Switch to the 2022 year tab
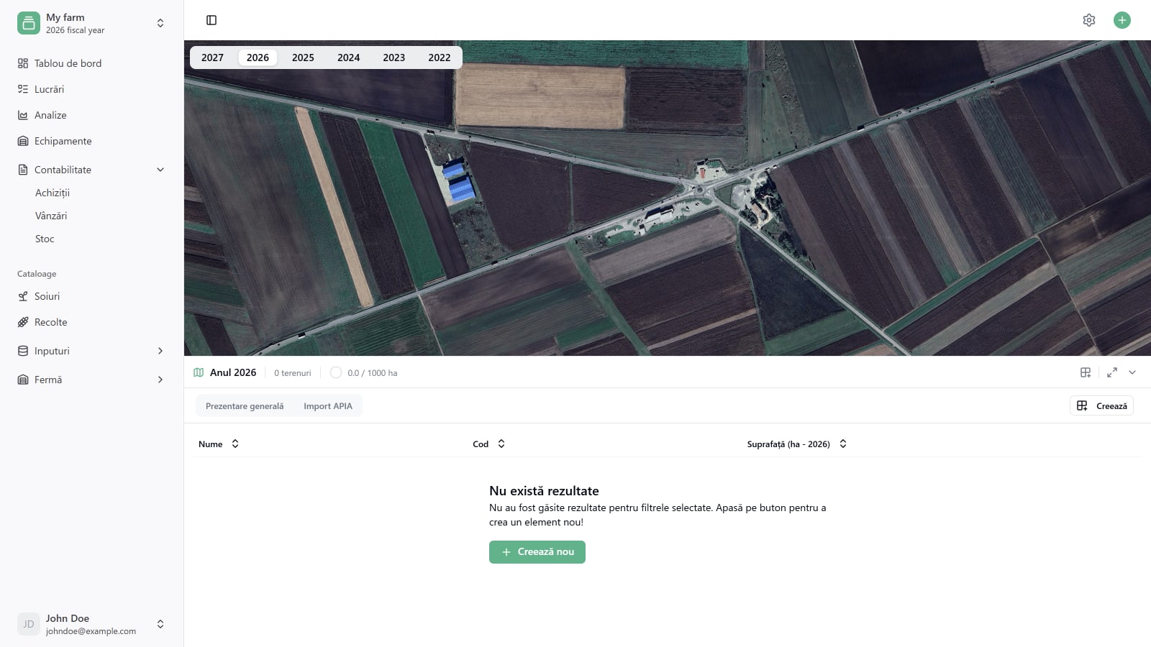Screen dimensions: 1151x647 [x=440, y=58]
